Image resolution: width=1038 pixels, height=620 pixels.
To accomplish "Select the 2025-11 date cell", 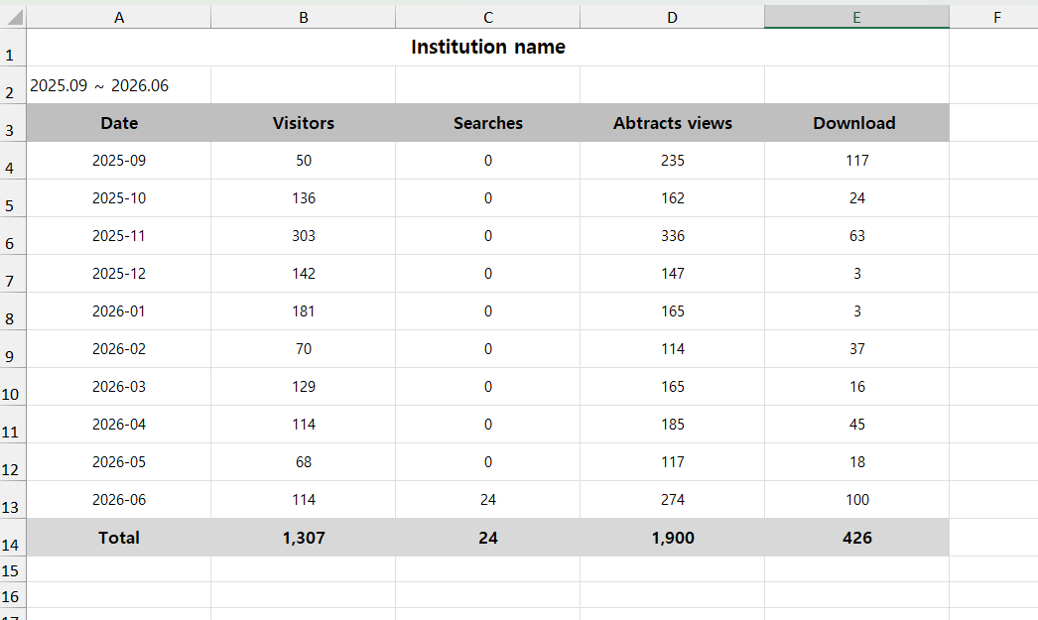I will (x=119, y=236).
